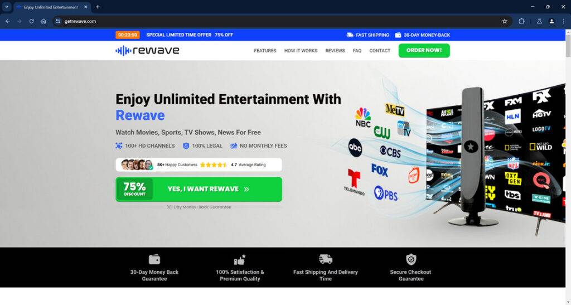This screenshot has width=571, height=305.
Task: Click the browser forward arrow
Action: tap(20, 21)
